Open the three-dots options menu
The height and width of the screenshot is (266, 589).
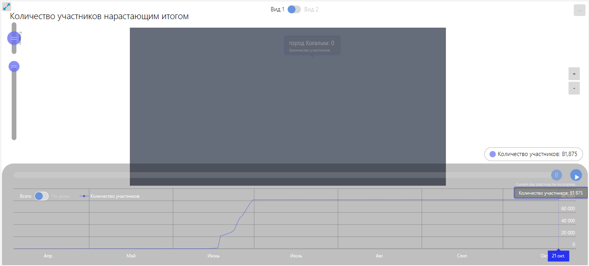[x=580, y=10]
